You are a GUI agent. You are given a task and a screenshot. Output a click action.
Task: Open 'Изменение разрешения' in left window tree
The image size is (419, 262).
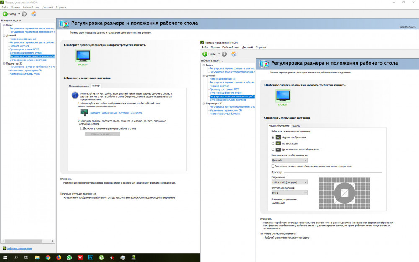pyautogui.click(x=23, y=39)
